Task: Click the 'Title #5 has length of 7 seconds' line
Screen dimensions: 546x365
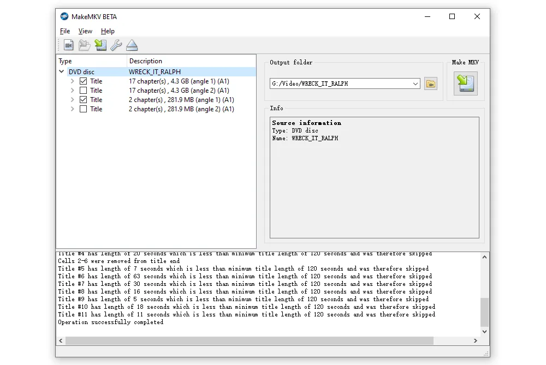Action: 244,268
